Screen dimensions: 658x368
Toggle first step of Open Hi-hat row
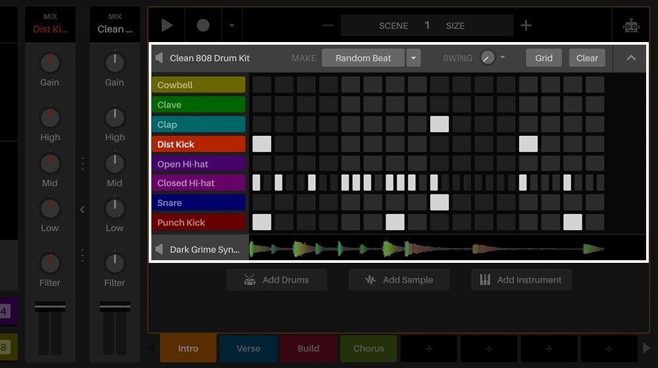coord(262,164)
